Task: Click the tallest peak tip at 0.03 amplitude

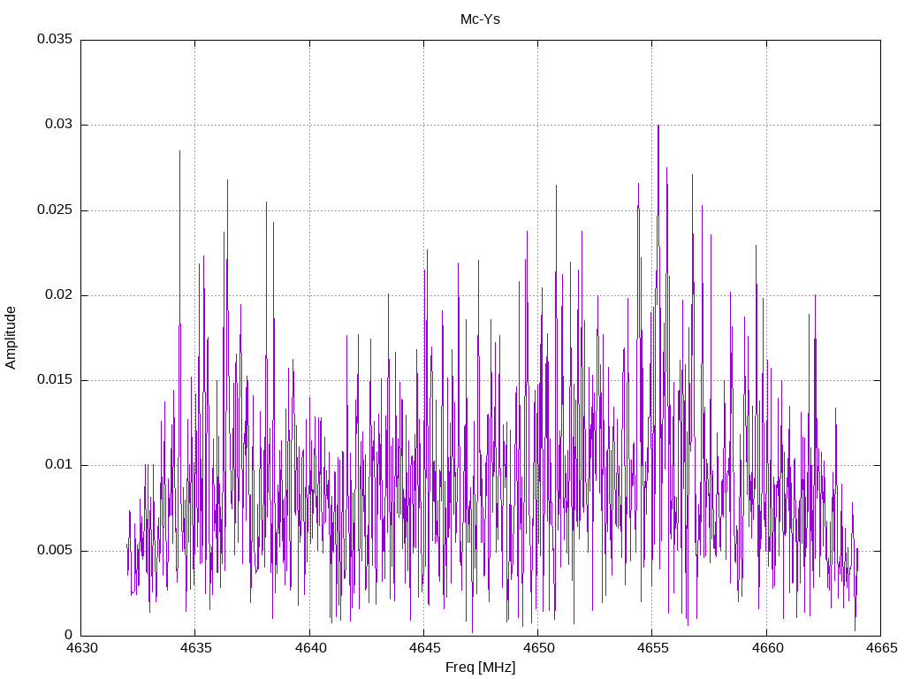Action: click(x=658, y=126)
